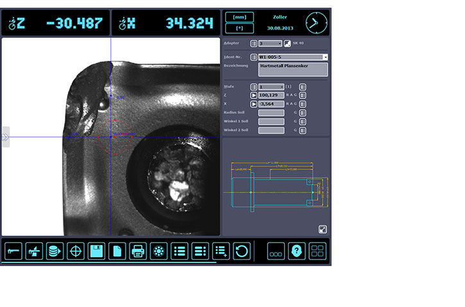Screen dimensions: 465x307
Task: Toggle the [mm] unit button
Action: coord(239,17)
